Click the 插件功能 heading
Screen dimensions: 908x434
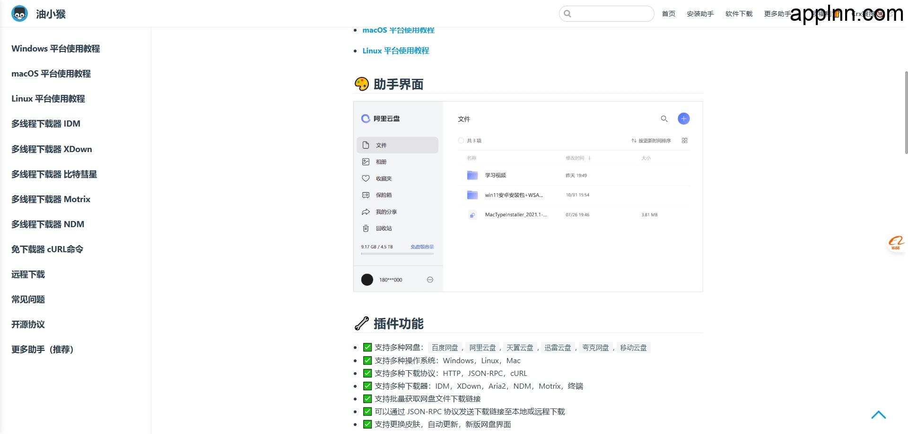pos(399,323)
